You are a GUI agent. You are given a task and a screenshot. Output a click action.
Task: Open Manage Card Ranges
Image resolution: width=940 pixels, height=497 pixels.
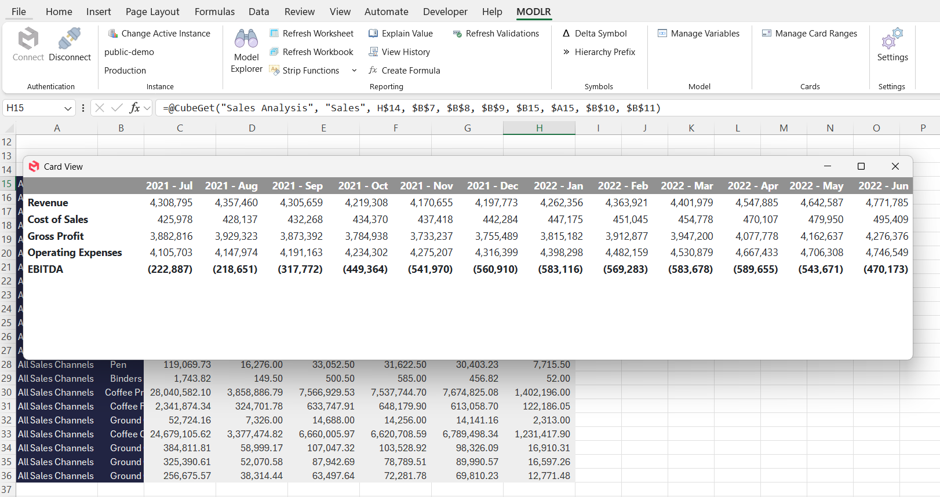pyautogui.click(x=810, y=34)
